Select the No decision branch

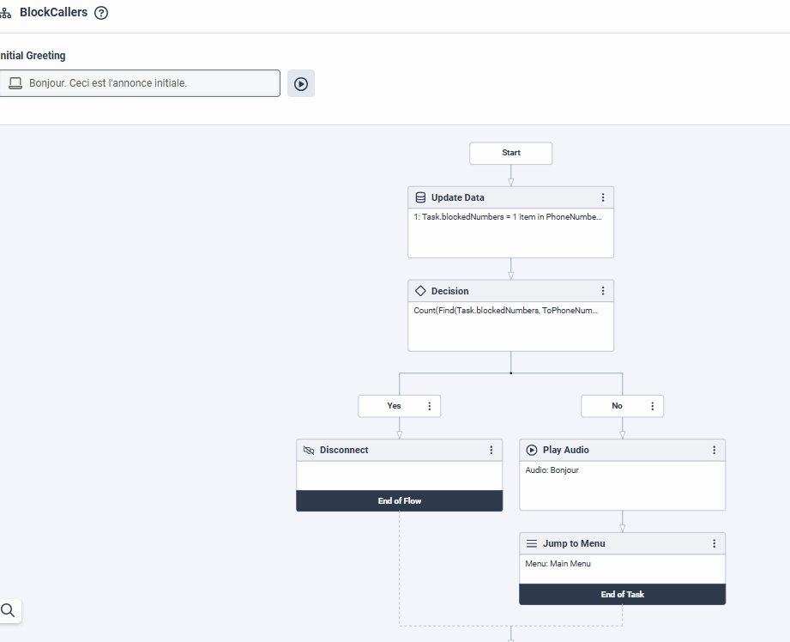click(x=617, y=406)
